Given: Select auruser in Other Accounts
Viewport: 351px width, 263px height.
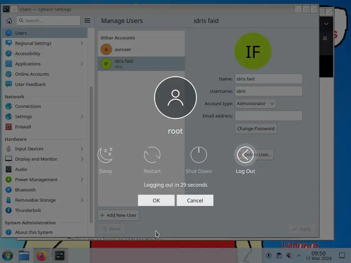Looking at the screenshot, I should (141, 49).
